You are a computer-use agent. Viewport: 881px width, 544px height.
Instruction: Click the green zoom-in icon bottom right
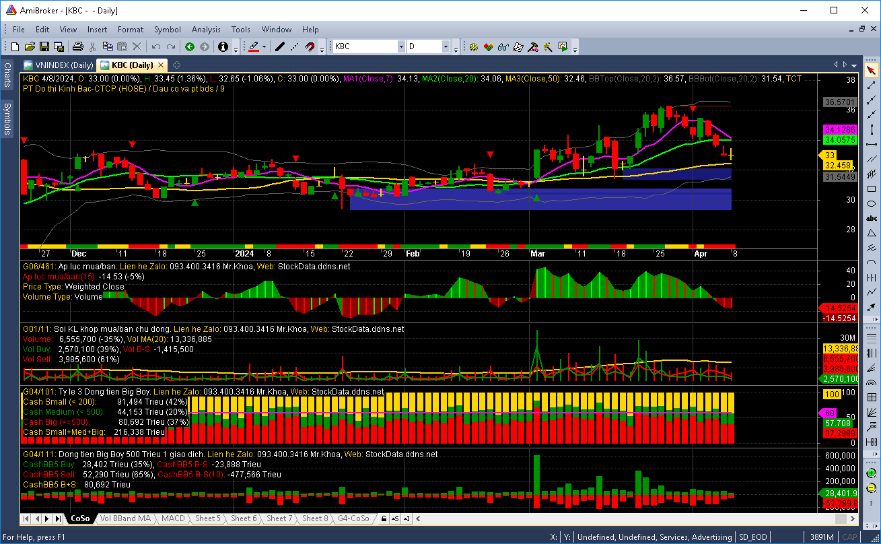pyautogui.click(x=872, y=473)
